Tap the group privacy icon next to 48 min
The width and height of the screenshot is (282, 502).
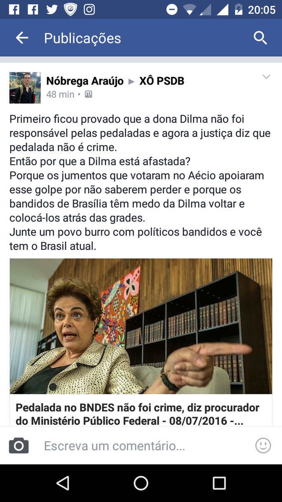(x=88, y=94)
